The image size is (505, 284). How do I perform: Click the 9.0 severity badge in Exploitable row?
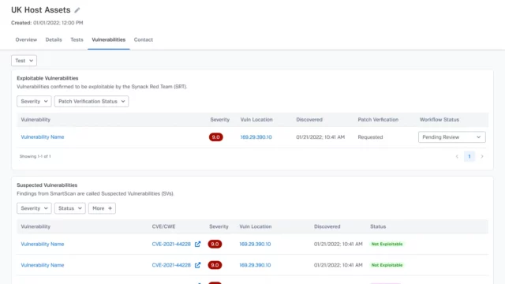pos(215,137)
